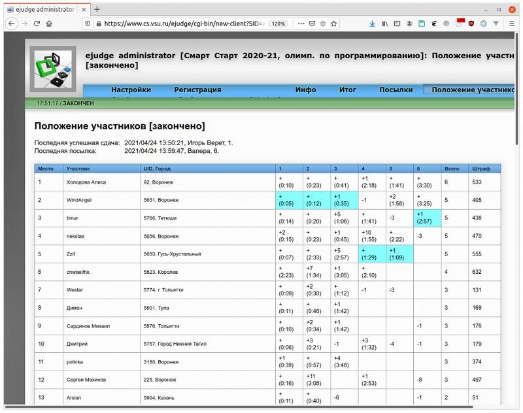
Task: Open the Настройки menu tab
Action: [131, 90]
